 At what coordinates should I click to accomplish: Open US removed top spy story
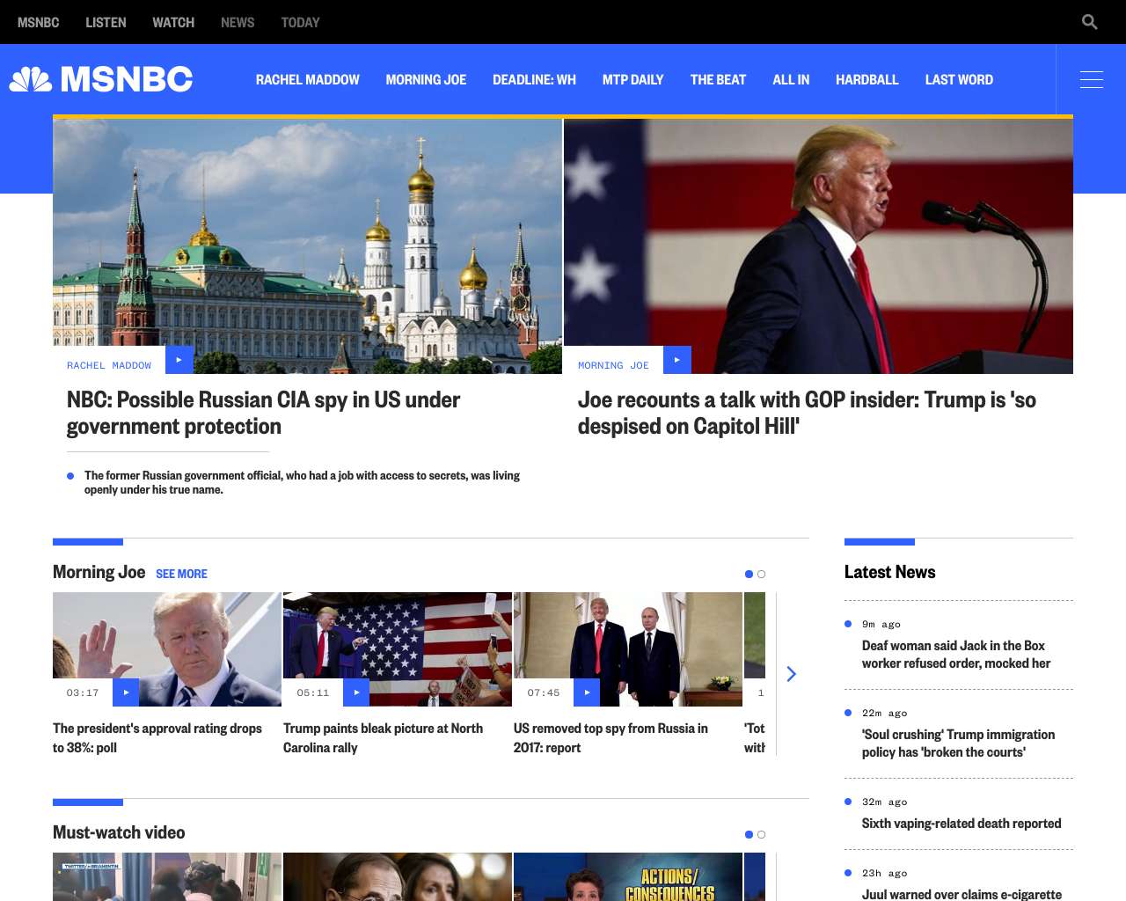coord(611,737)
